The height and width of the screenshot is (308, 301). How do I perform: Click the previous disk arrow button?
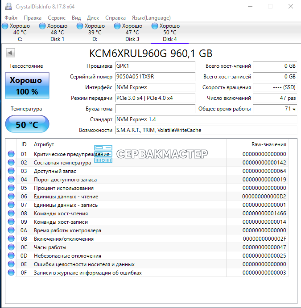[x=10, y=53]
